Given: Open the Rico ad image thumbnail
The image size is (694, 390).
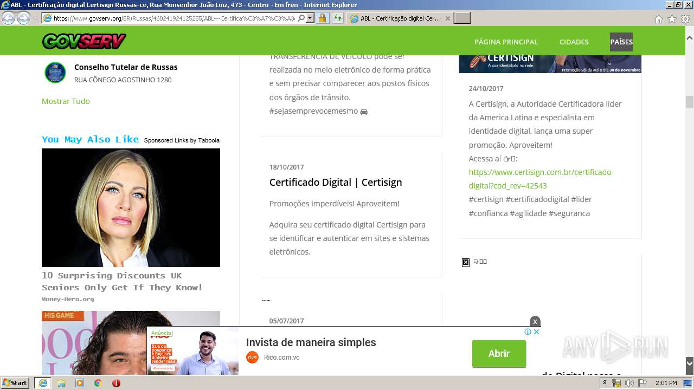Looking at the screenshot, I should (x=192, y=351).
